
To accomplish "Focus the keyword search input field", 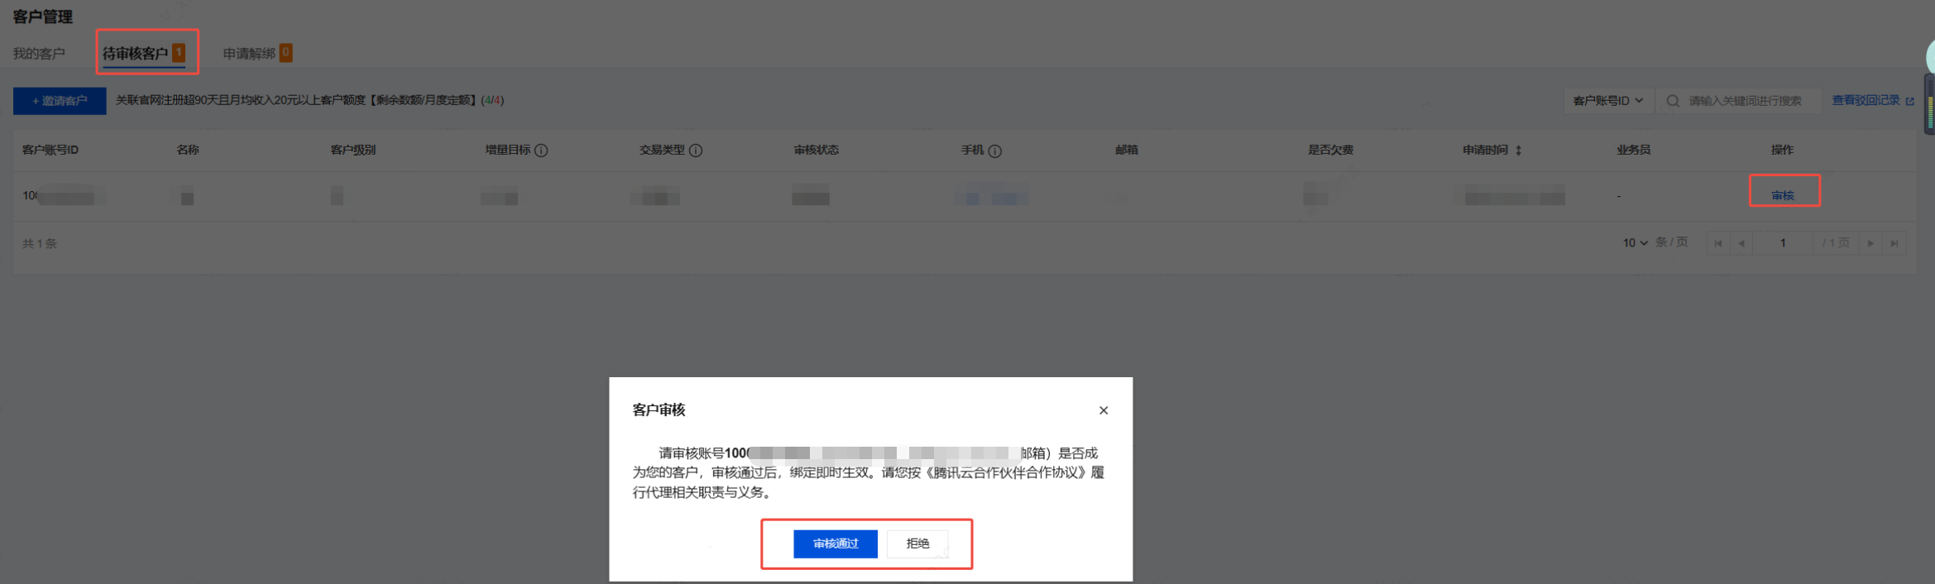I will click(x=1745, y=101).
